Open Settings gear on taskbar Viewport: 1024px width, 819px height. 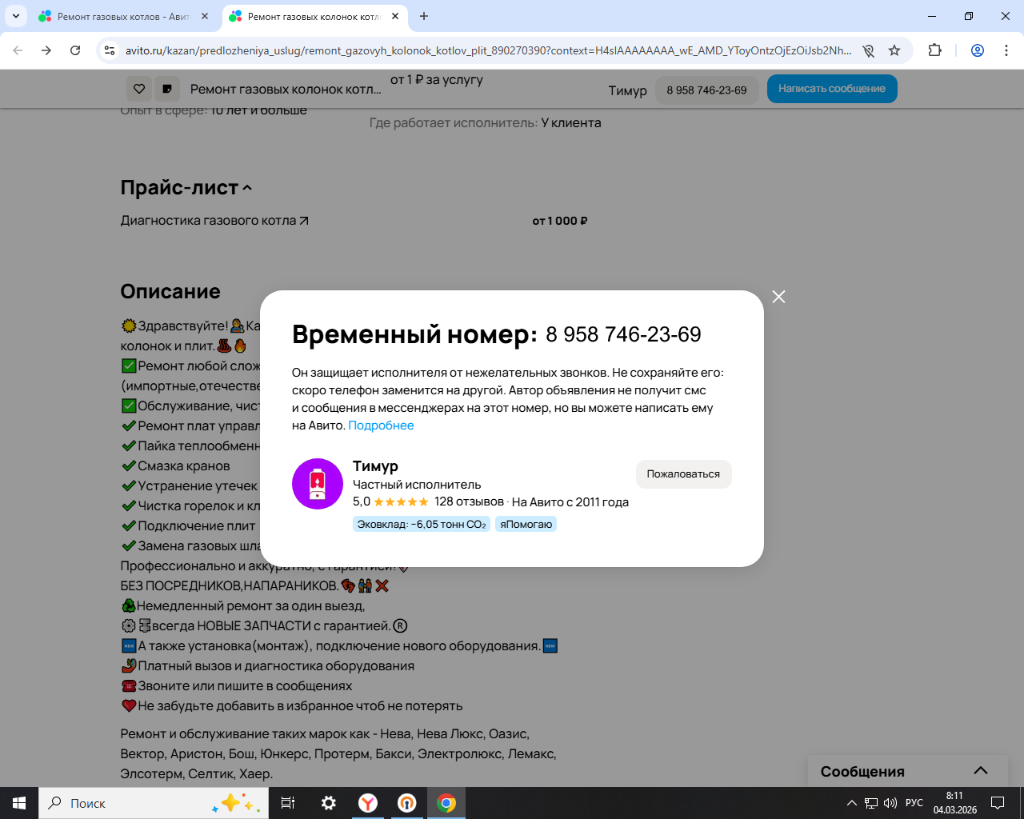click(328, 803)
